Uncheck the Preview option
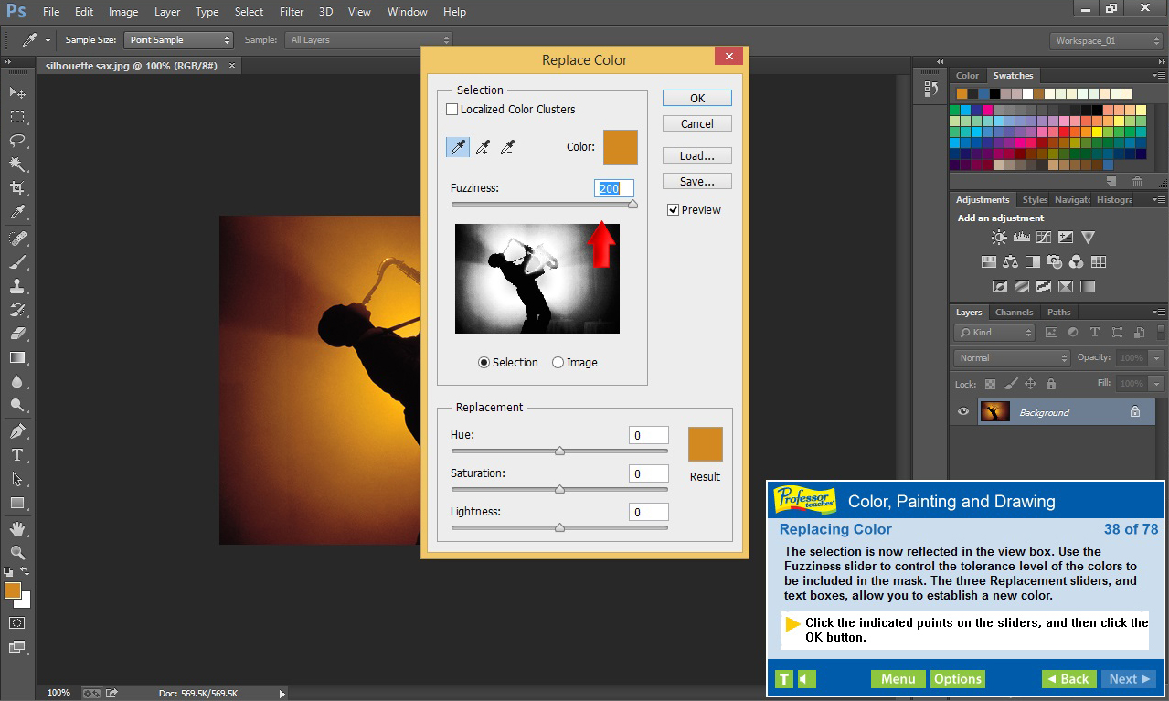 pyautogui.click(x=674, y=209)
